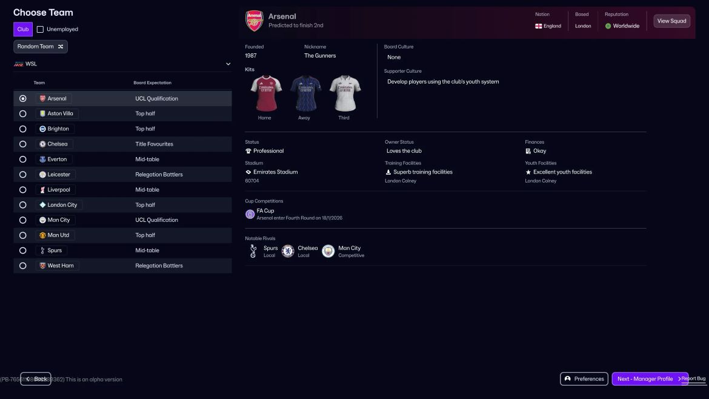Open Preferences at the bottom

pos(584,379)
